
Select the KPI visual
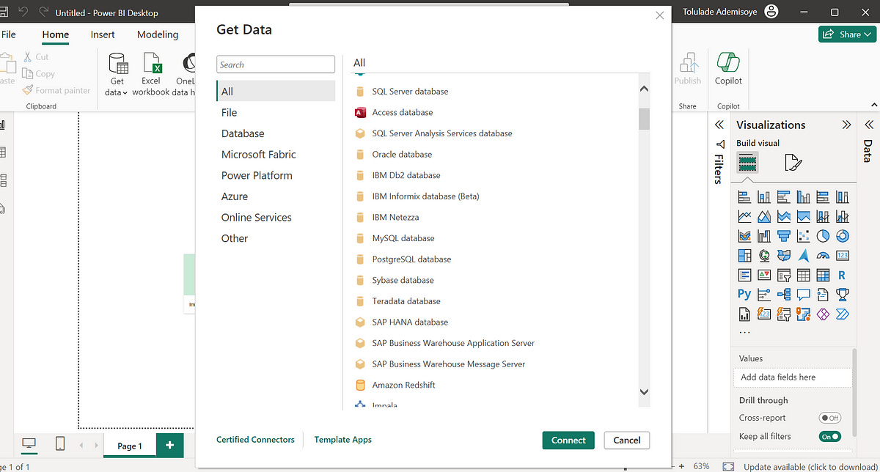764,276
